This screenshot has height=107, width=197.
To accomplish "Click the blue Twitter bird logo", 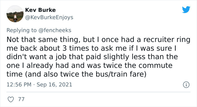I will tap(186, 9).
